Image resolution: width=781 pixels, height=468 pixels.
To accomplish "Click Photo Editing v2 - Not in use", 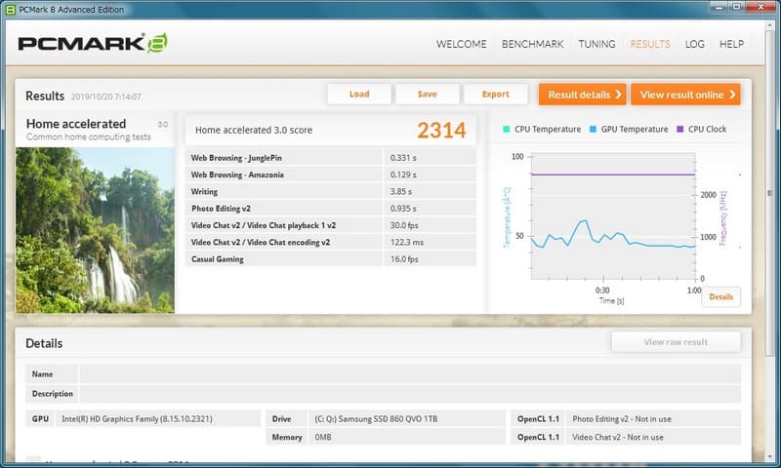I will pos(622,419).
